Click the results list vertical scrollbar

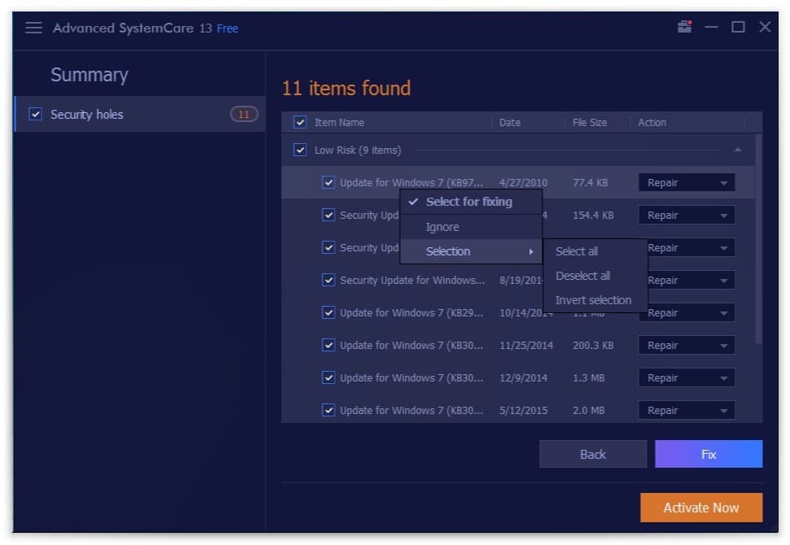(758, 239)
